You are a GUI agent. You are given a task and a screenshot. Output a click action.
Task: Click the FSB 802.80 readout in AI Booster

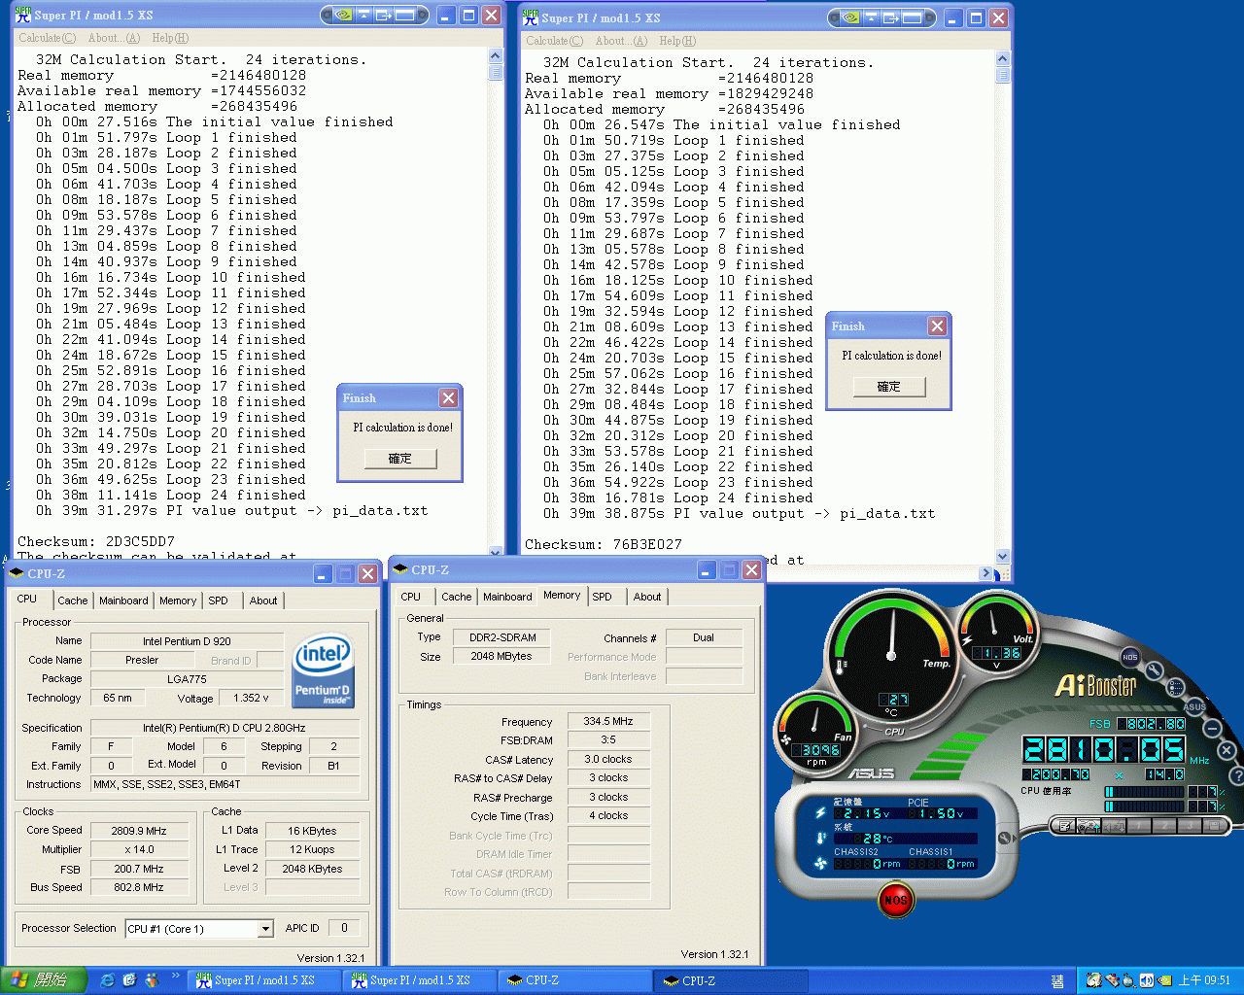pyautogui.click(x=1152, y=724)
